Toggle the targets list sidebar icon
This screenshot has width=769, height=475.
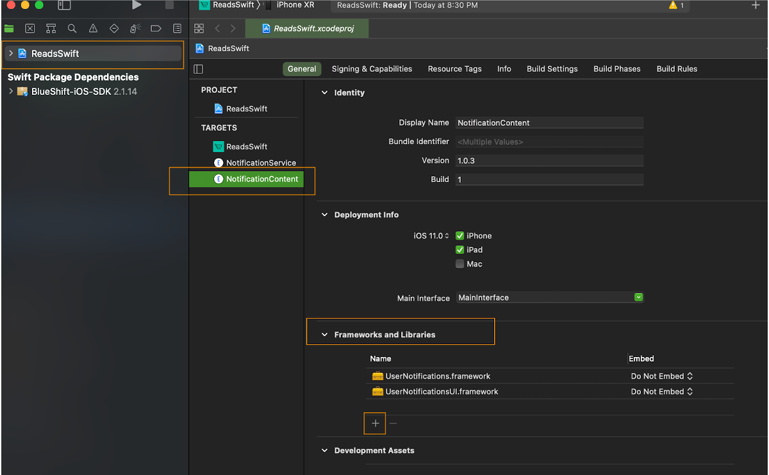coord(199,69)
